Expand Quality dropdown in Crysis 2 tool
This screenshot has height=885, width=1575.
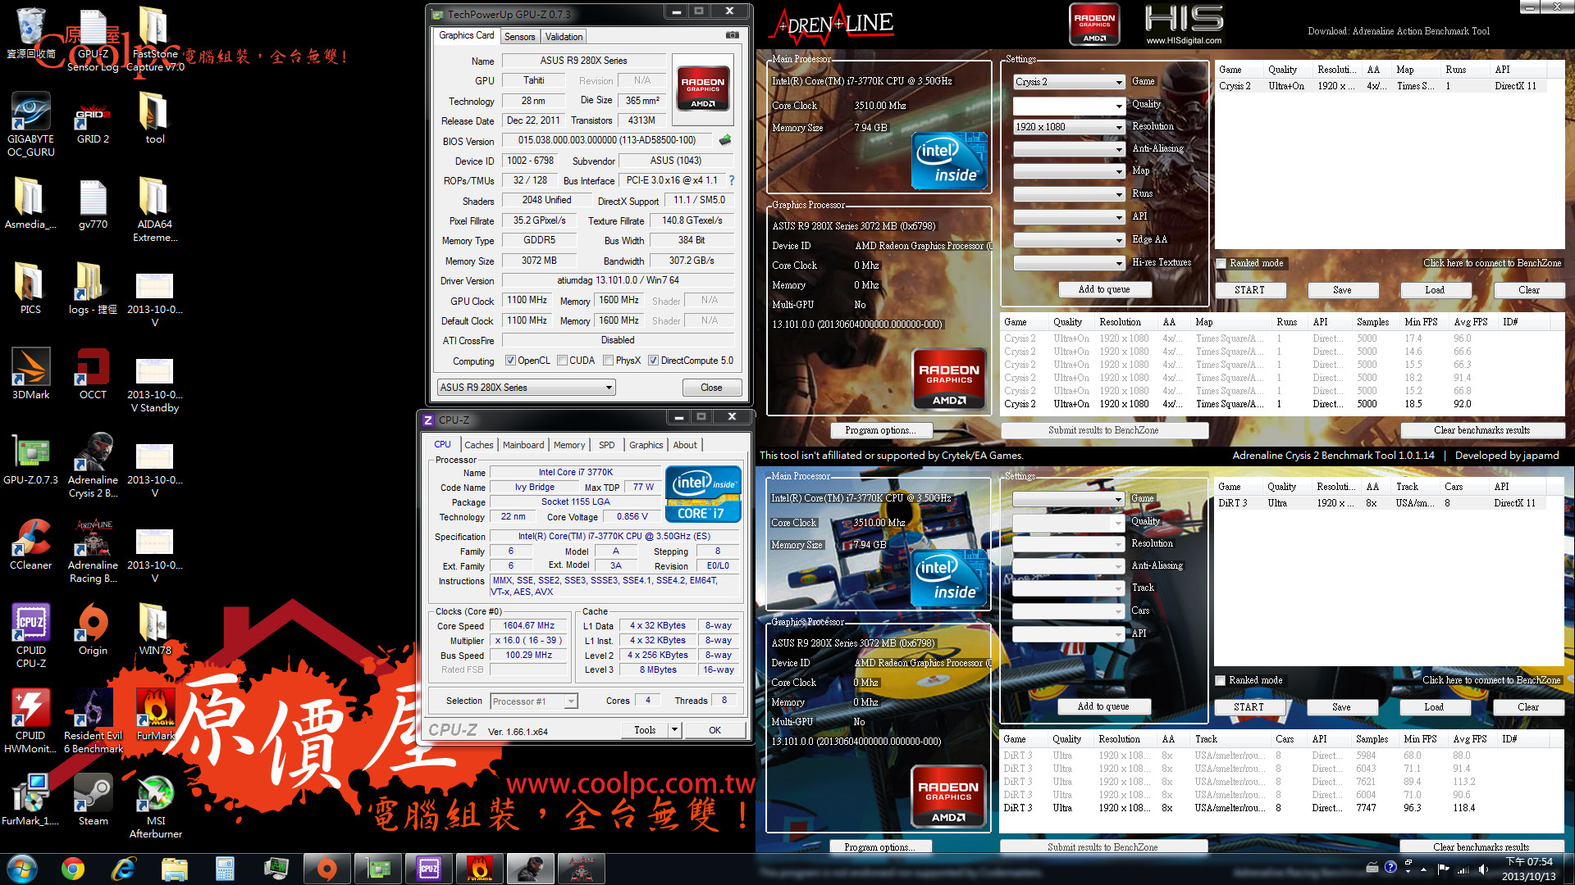pyautogui.click(x=1069, y=105)
